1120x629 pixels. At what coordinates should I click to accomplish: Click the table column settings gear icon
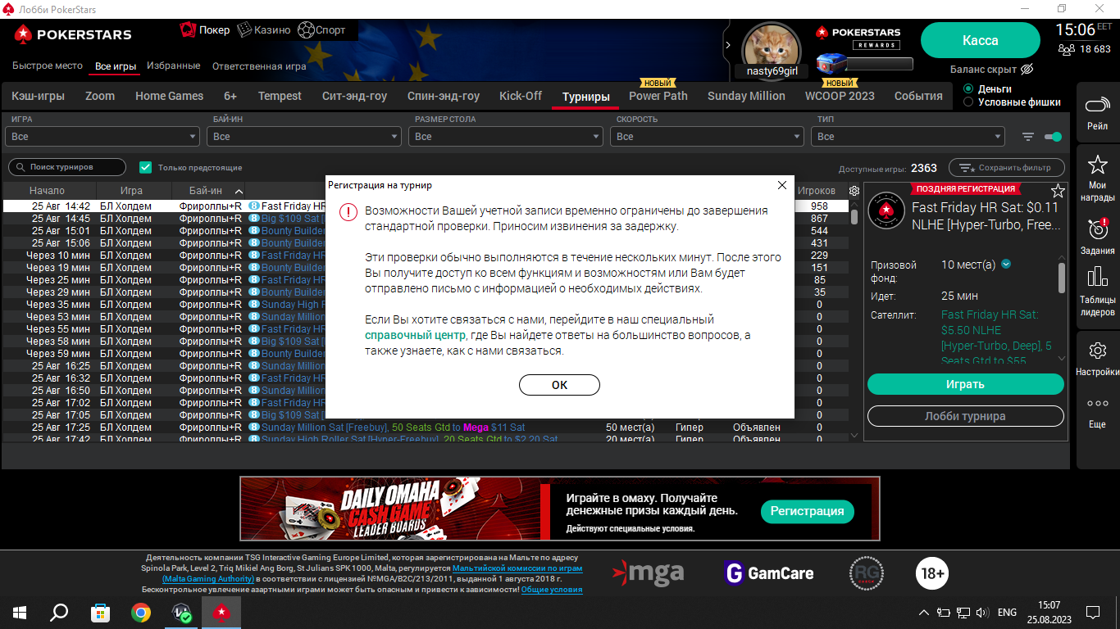(x=854, y=191)
